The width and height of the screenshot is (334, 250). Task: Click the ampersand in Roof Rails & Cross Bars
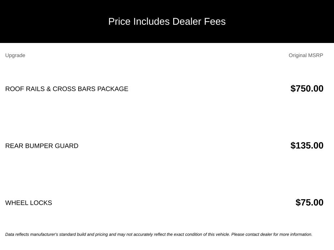coord(49,89)
